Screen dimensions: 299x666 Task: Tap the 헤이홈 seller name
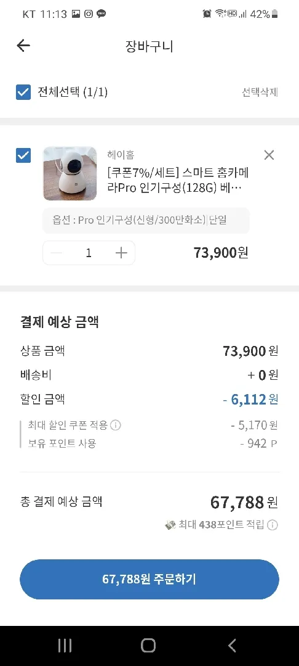(x=121, y=155)
